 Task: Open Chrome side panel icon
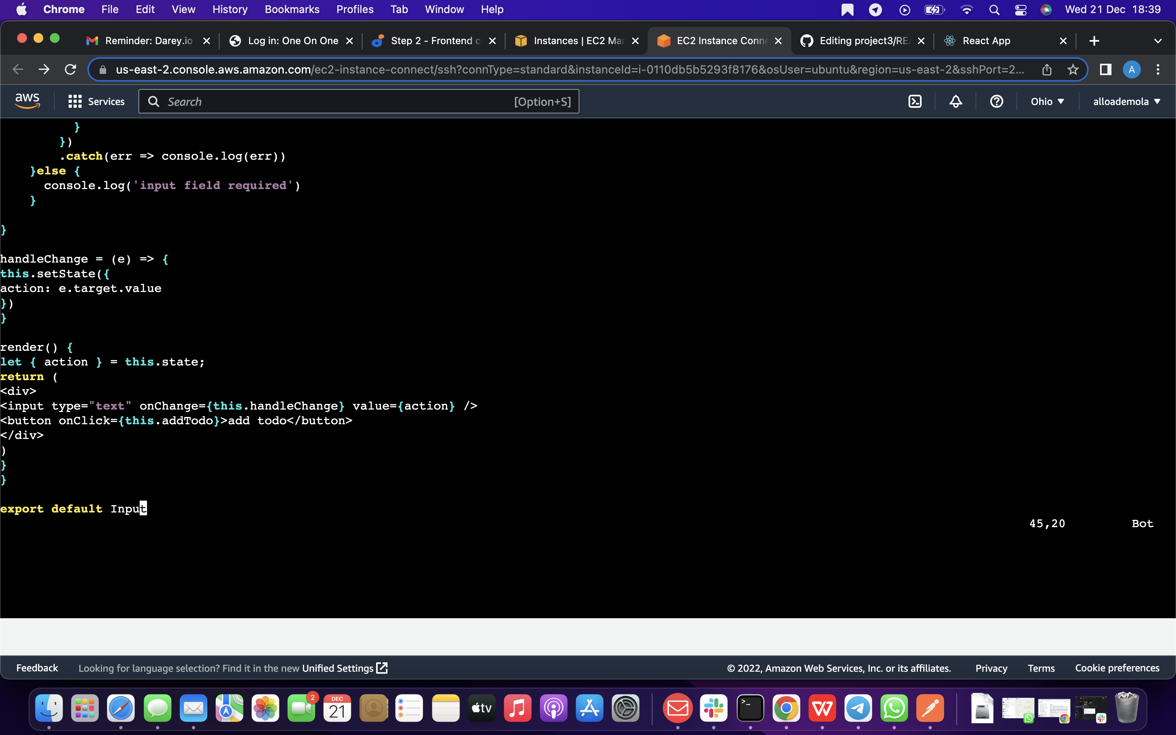point(1105,69)
